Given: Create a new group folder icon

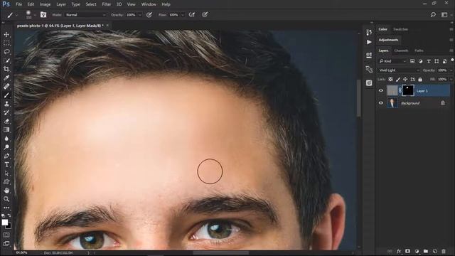Looking at the screenshot, I should pos(426,251).
